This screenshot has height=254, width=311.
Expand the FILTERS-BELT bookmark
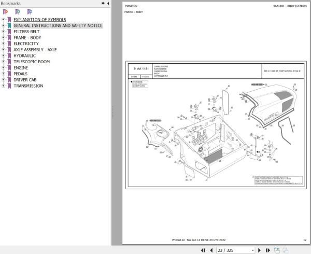click(3, 32)
